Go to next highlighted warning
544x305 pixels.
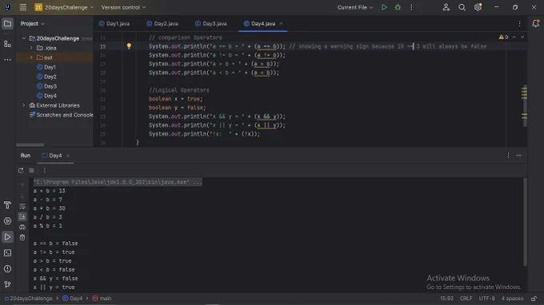click(x=522, y=37)
